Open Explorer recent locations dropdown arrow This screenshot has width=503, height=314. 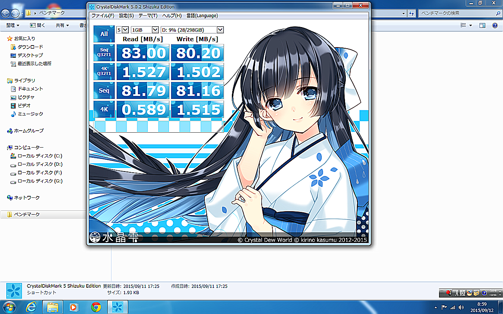pos(22,13)
